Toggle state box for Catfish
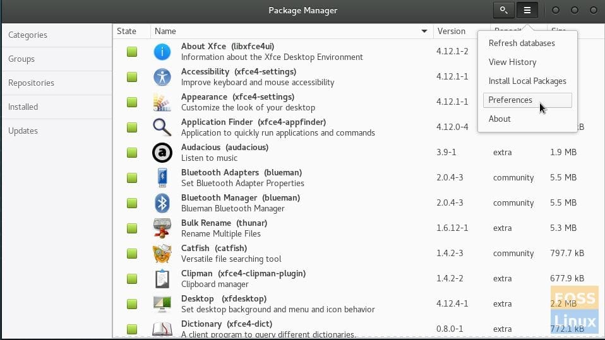The height and width of the screenshot is (340, 605). [132, 254]
